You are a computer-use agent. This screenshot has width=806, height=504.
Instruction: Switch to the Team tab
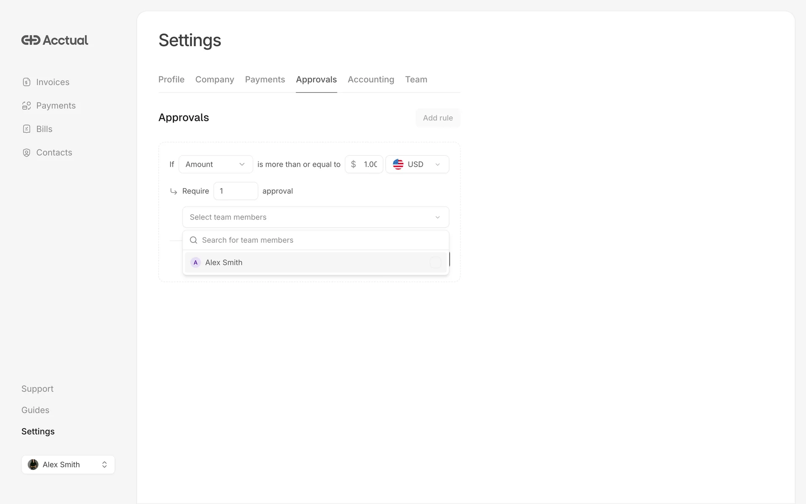pos(416,79)
